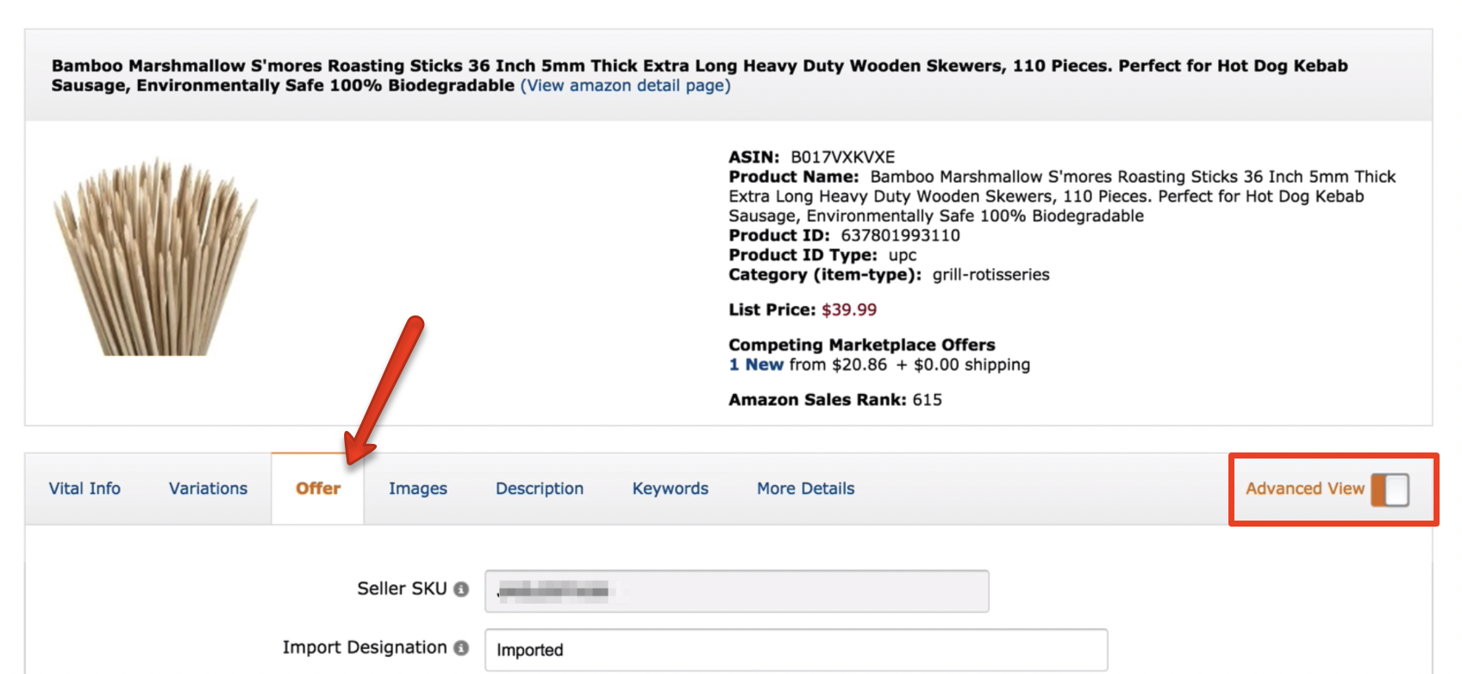1462x674 pixels.
Task: Follow the View amazon detail page link
Action: coord(626,85)
